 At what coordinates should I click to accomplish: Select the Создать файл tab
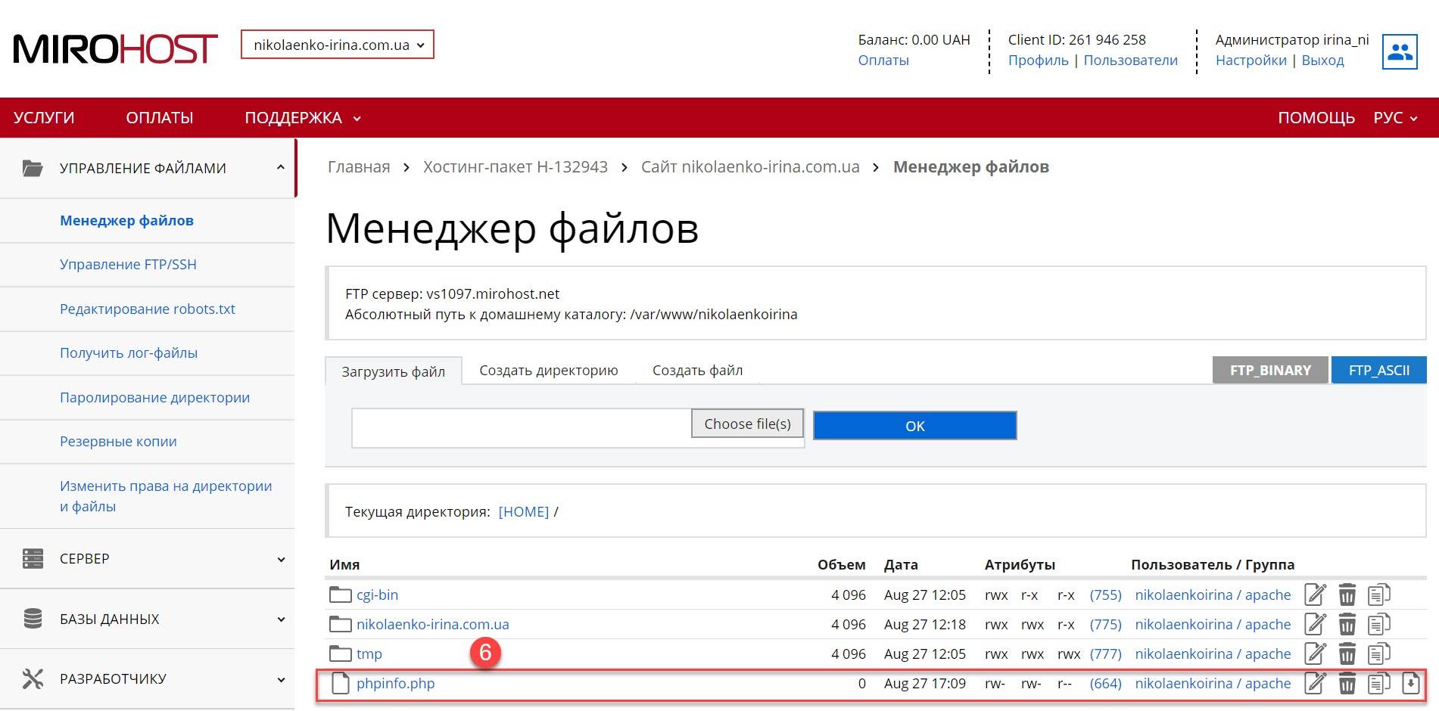pyautogui.click(x=698, y=371)
